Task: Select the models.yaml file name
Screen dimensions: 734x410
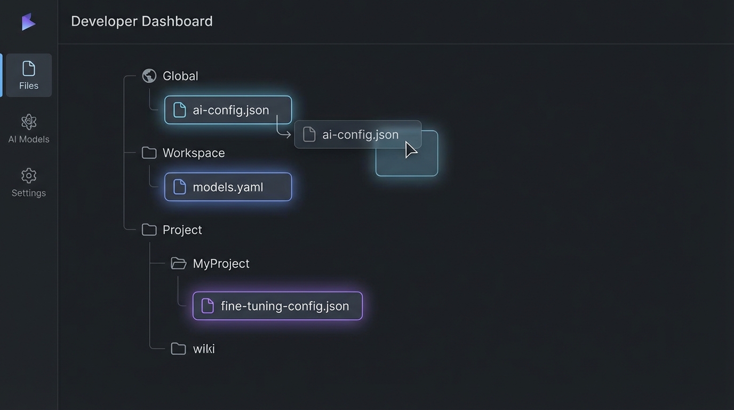Action: [x=228, y=187]
